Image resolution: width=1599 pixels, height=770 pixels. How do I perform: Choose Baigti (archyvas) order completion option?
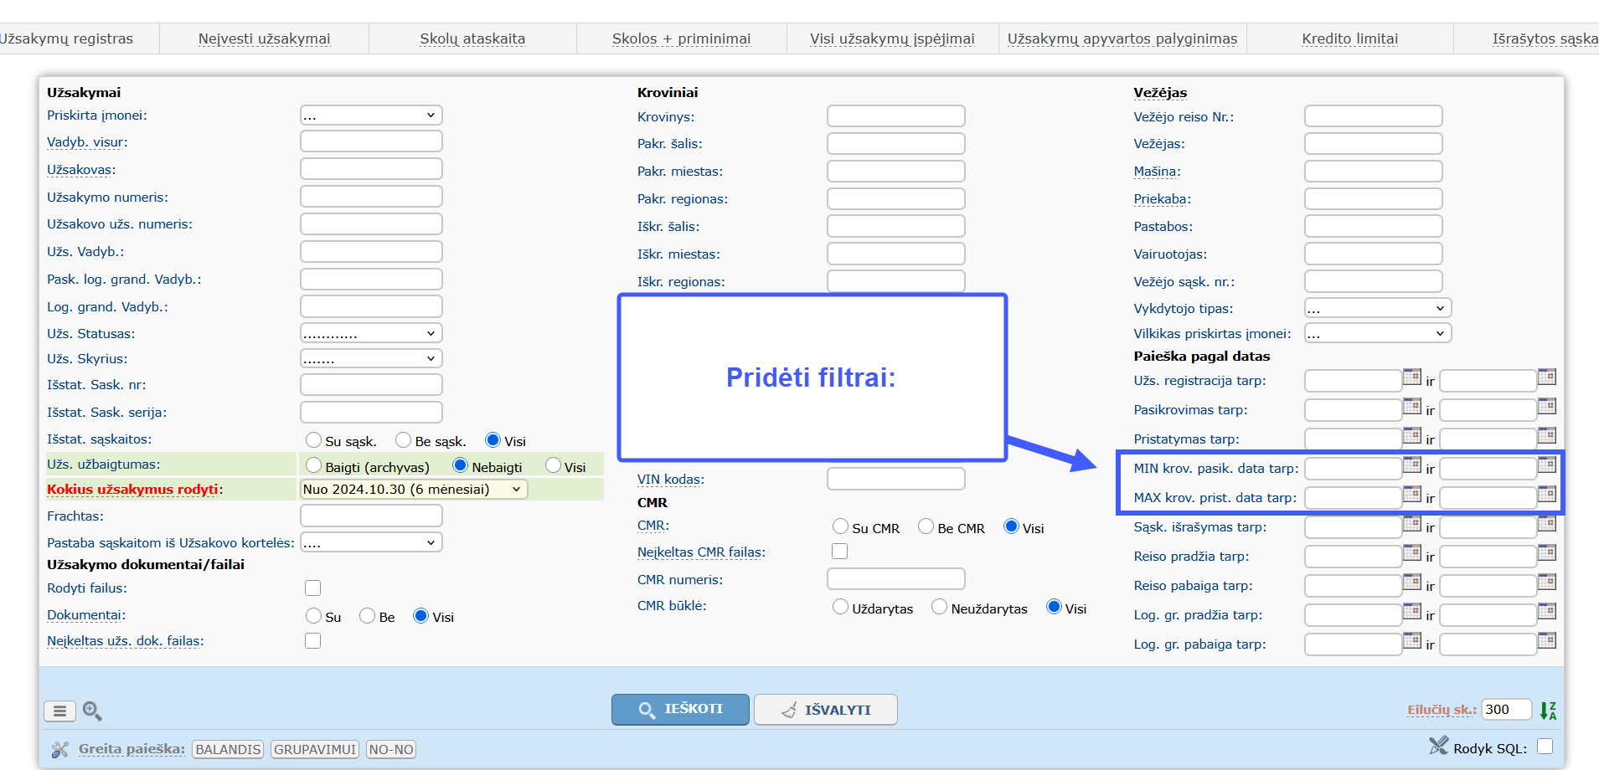point(314,465)
